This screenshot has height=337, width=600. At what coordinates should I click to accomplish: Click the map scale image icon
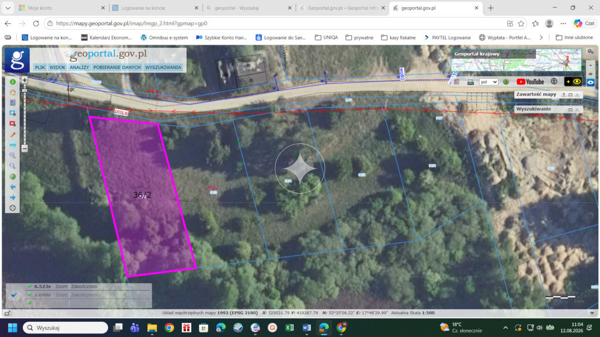[x=471, y=82]
